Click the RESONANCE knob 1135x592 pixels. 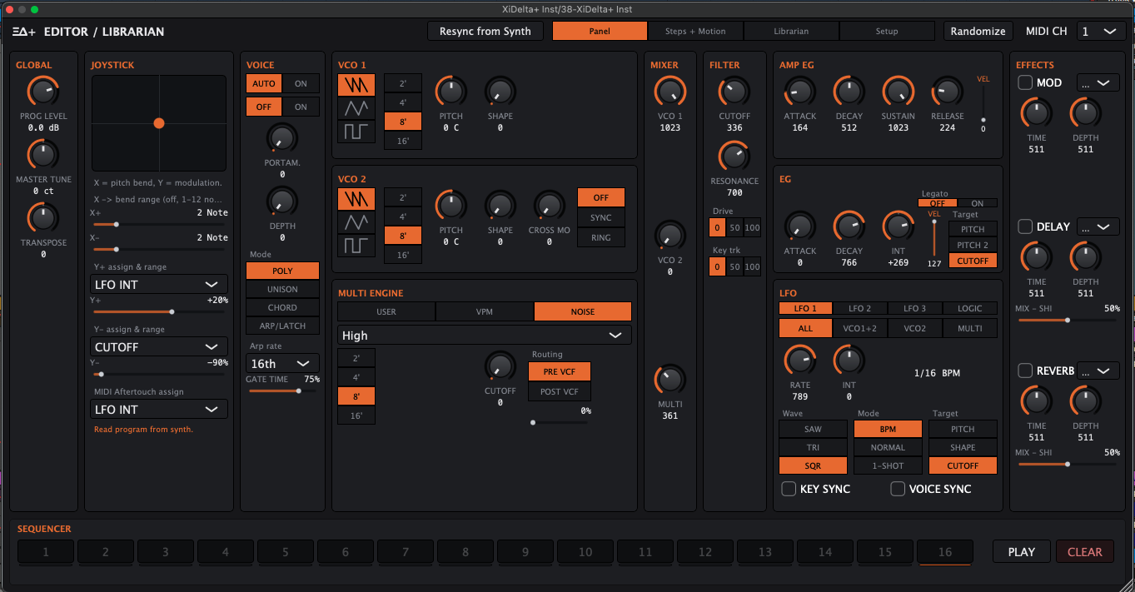pyautogui.click(x=734, y=157)
